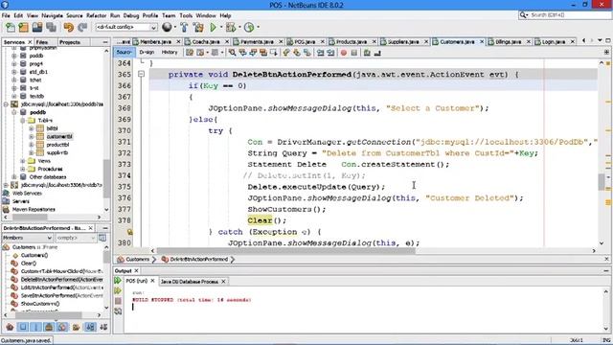Click the Redo toolbar icon

click(82, 28)
